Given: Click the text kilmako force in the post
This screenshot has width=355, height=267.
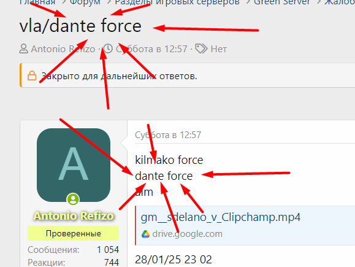Looking at the screenshot, I should click(x=169, y=160).
